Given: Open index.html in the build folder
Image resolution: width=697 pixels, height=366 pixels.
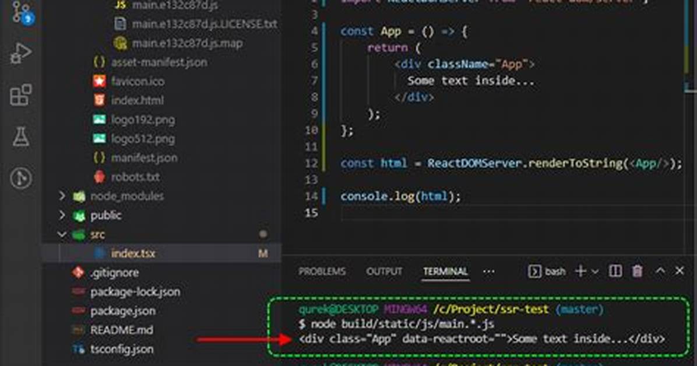Looking at the screenshot, I should [x=137, y=100].
